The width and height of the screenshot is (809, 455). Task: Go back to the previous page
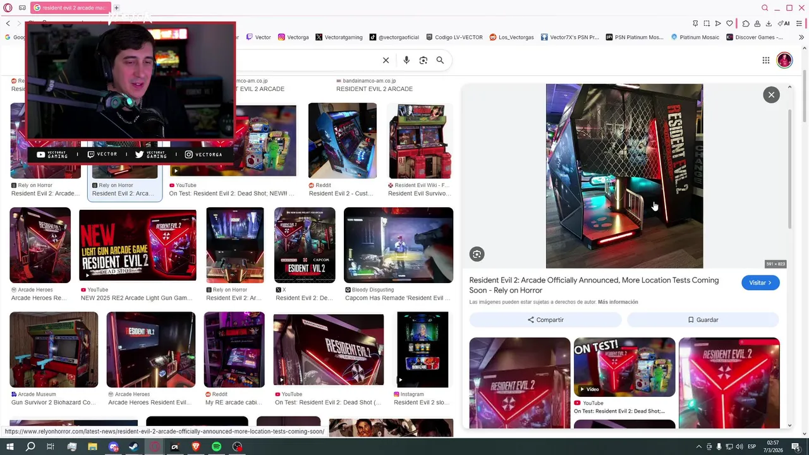pyautogui.click(x=8, y=23)
